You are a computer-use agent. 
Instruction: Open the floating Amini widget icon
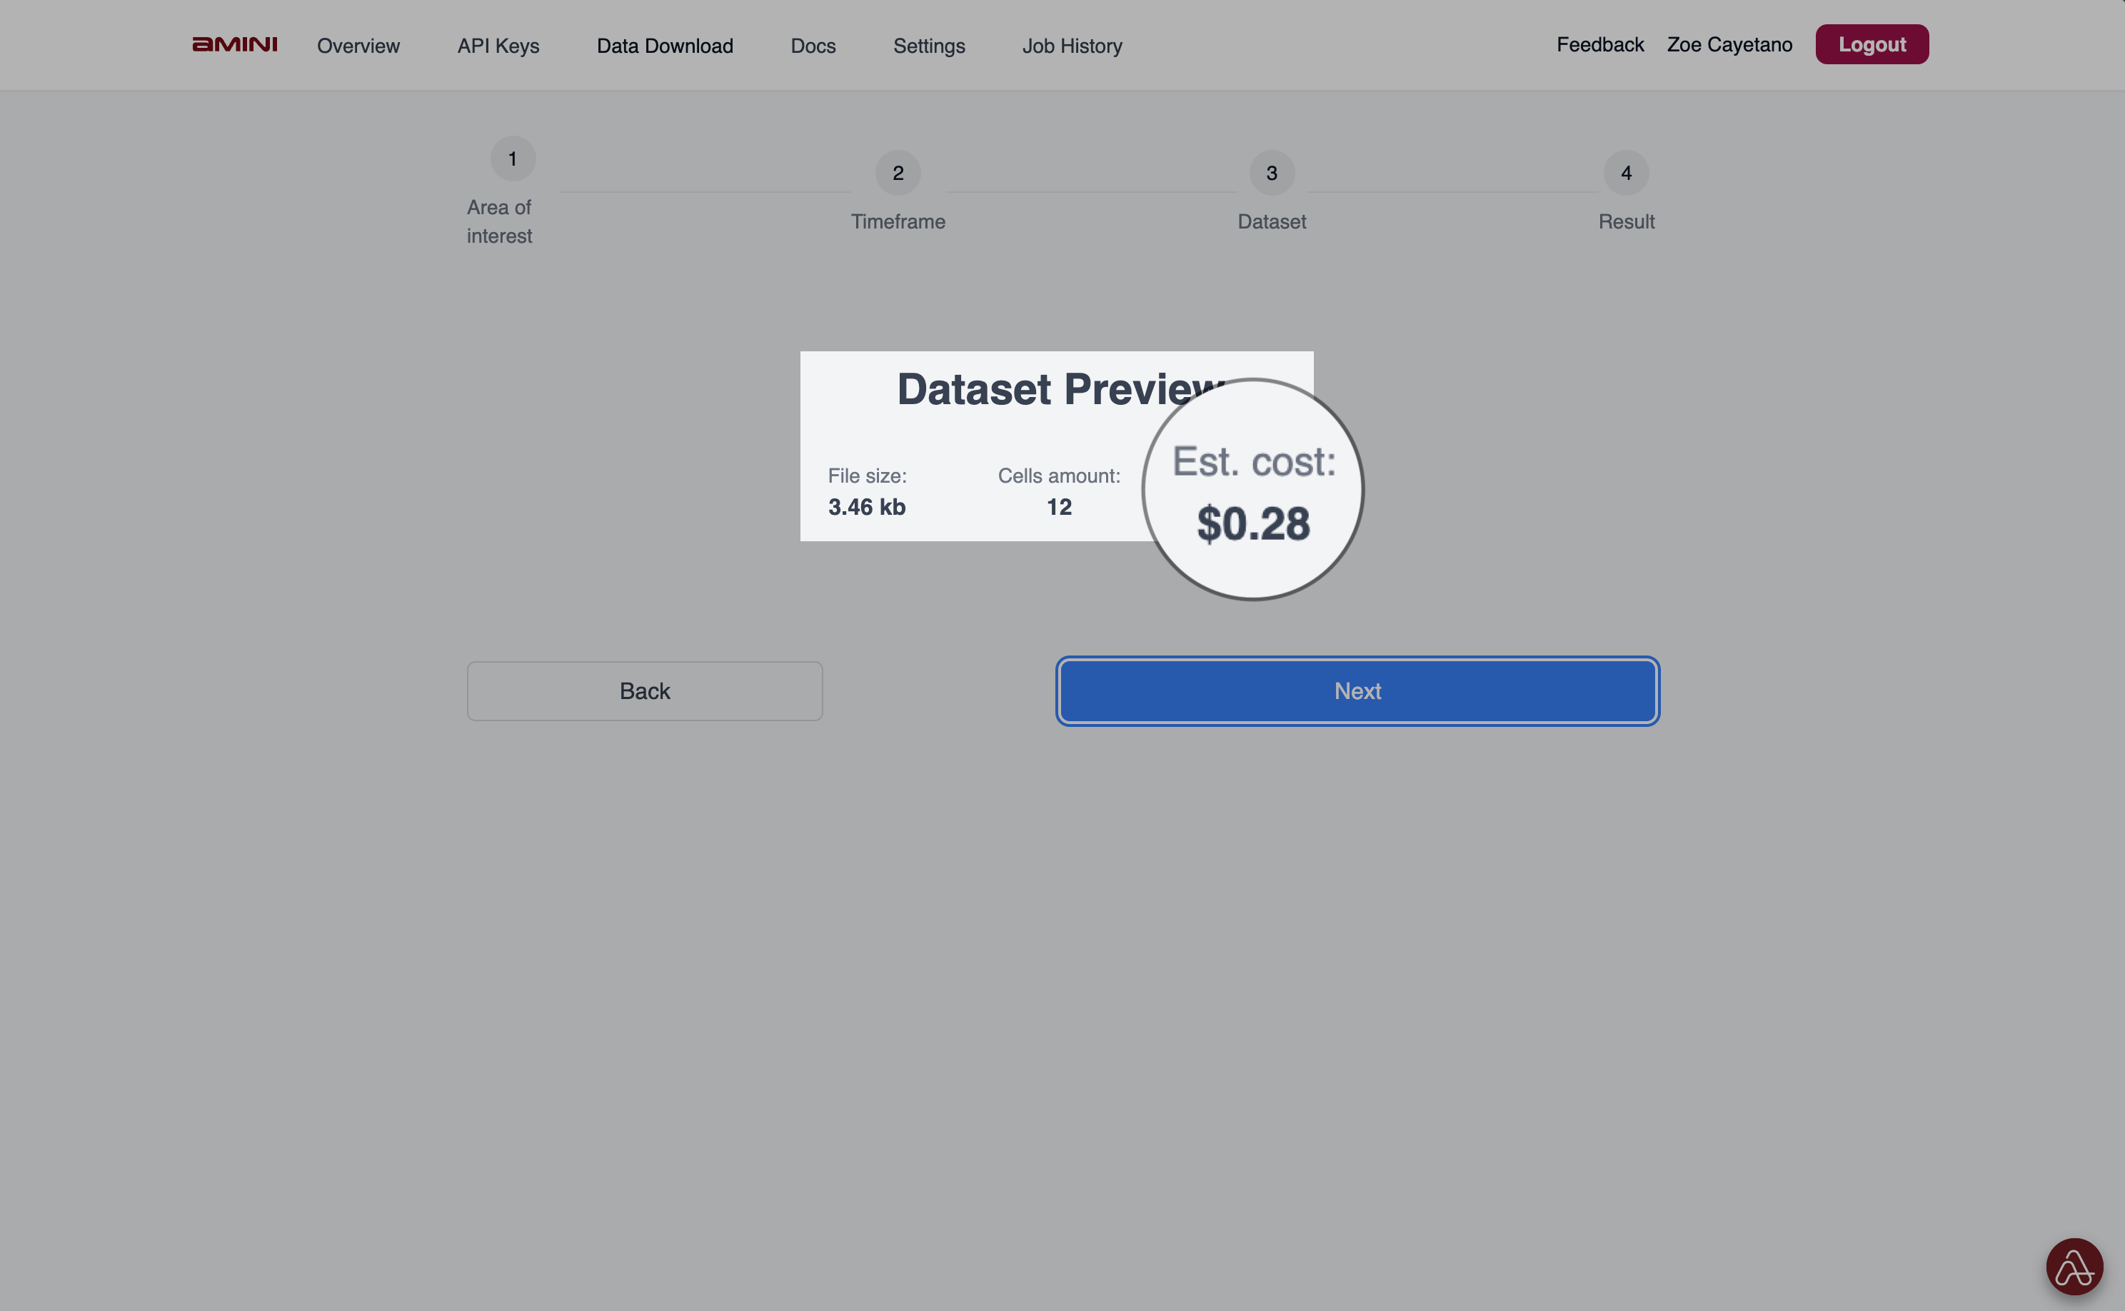coord(2074,1266)
